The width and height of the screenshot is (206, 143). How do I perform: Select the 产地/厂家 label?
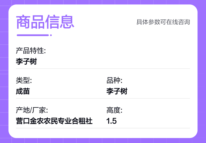pyautogui.click(x=32, y=110)
